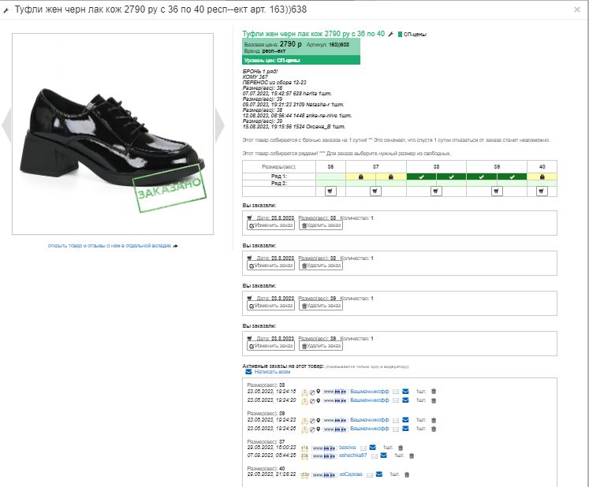Click the locked size 40 cell in Ряд 1
This screenshot has height=487, width=589.
point(542,177)
